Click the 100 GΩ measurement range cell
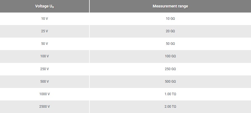251x113 pixels. click(170, 56)
